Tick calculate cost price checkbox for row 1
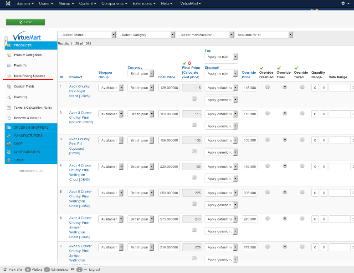This screenshot has height=273, width=354. 194,99
